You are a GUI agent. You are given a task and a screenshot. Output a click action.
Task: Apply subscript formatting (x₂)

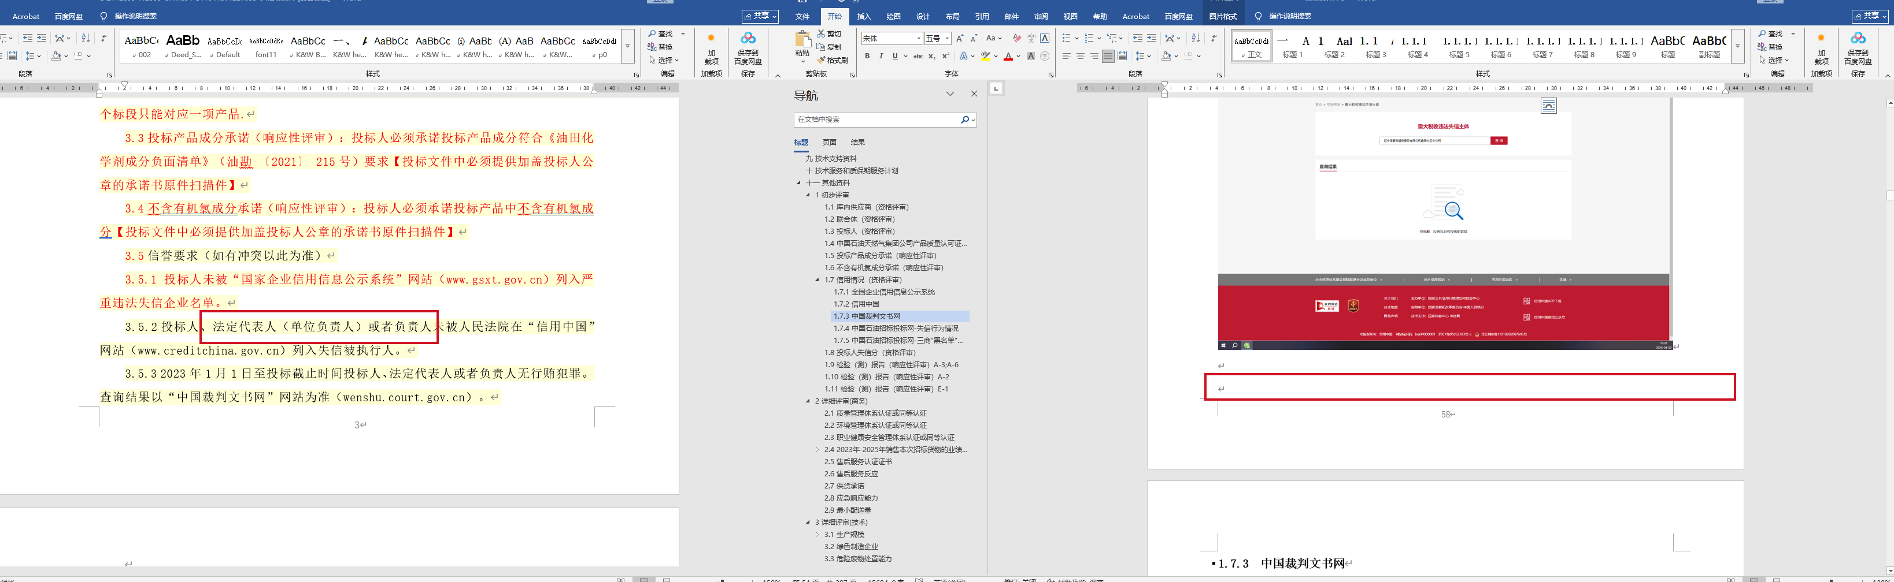point(931,56)
